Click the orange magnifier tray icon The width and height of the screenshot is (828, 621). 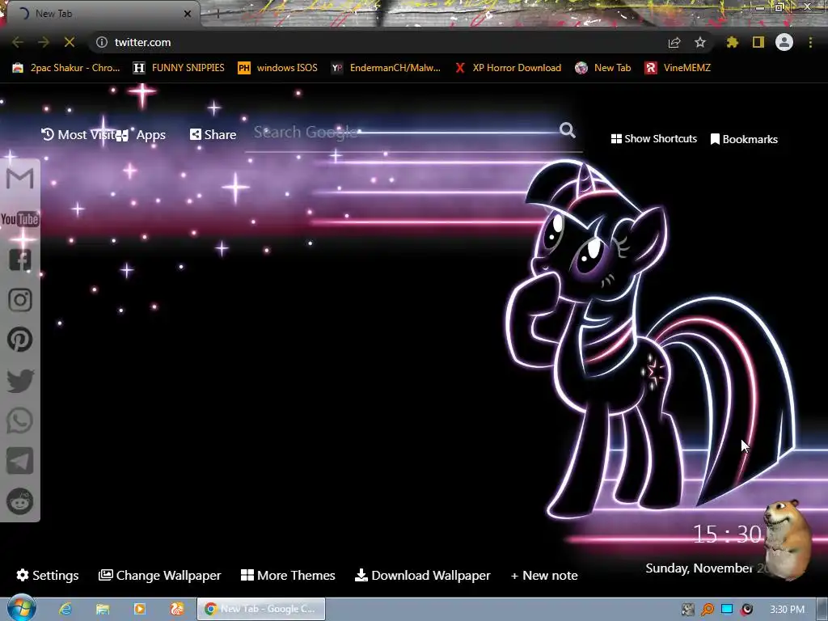point(707,610)
